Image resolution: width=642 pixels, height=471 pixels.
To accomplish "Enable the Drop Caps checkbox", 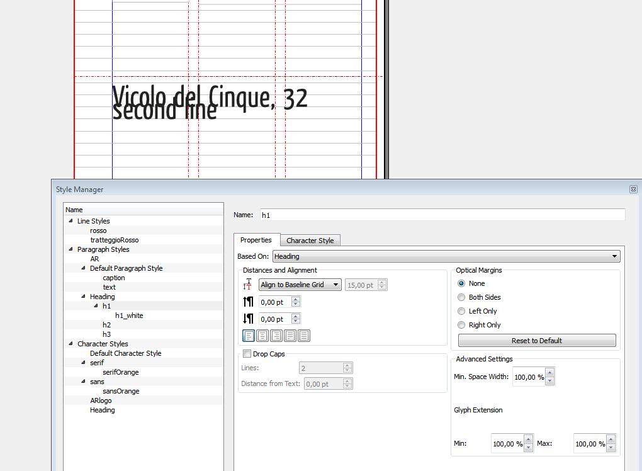I will (x=247, y=354).
